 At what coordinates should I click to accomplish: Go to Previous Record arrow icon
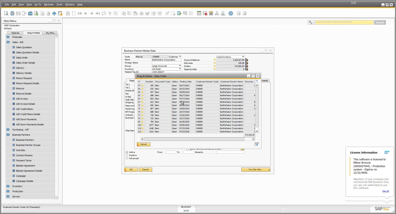tap(86, 13)
